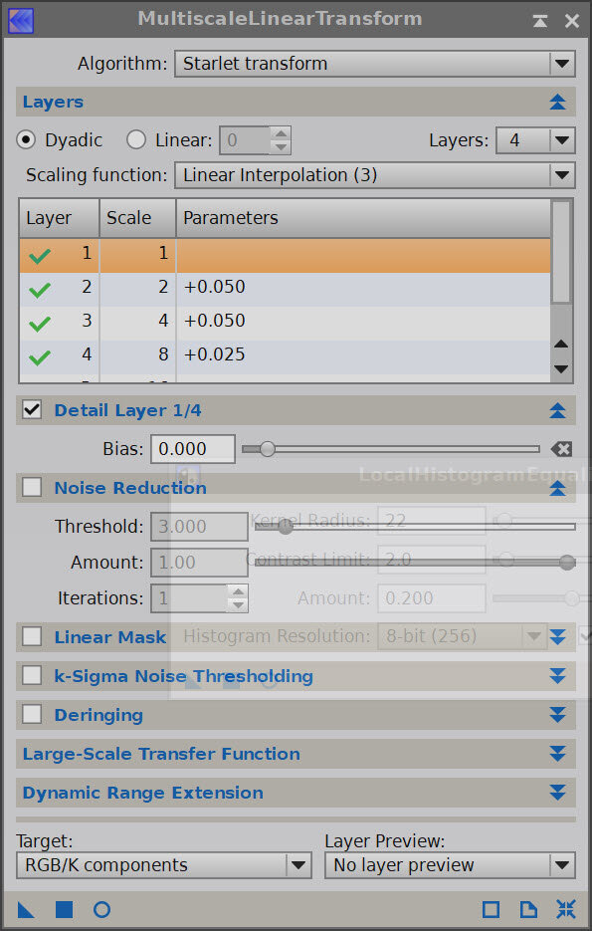Reset Bias with the delete arrow icon

[x=561, y=449]
